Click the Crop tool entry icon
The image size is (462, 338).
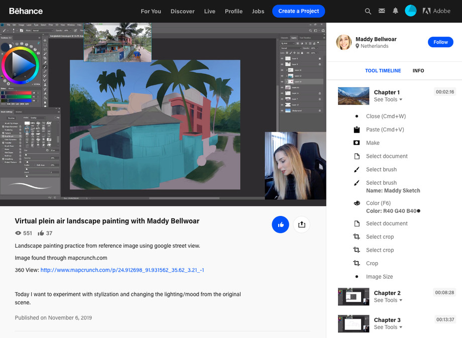click(x=357, y=263)
